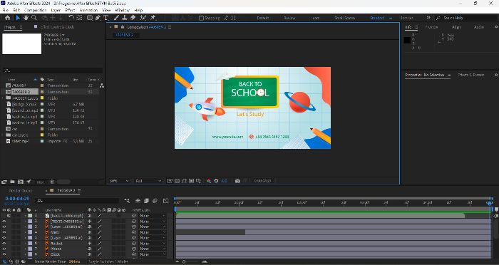Viewport: 499px width, 265px height.
Task: Open parent dropdown for Mars layer
Action: pos(153,232)
